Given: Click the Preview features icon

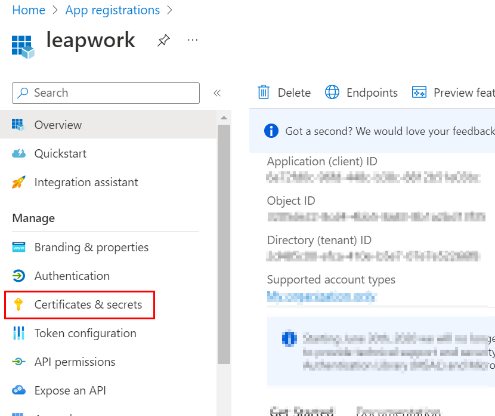Looking at the screenshot, I should pyautogui.click(x=419, y=92).
